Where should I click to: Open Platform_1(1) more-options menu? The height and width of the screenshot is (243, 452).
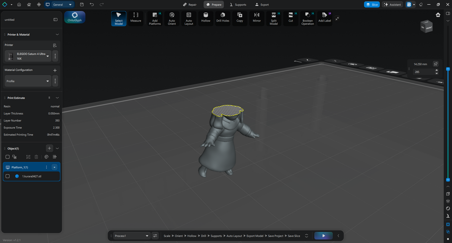point(47,167)
